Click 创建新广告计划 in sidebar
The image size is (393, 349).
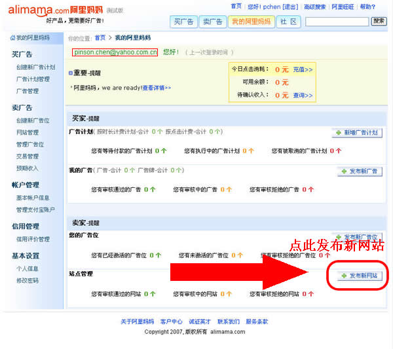coord(36,67)
